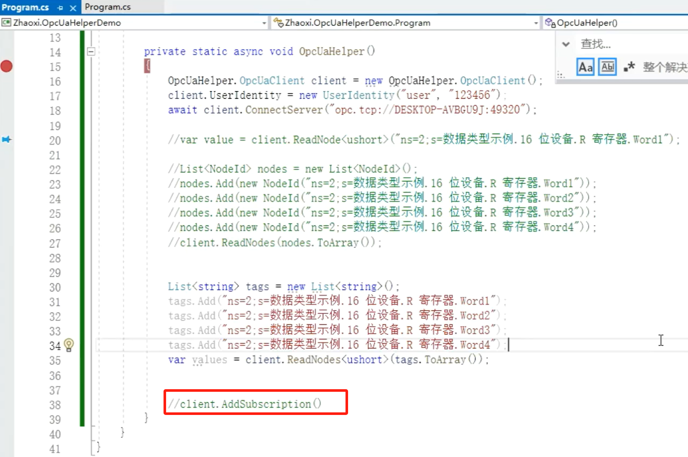
Task: Open the Zhaoxi.OpcUaHelperDemo project dropdown
Action: (x=264, y=23)
